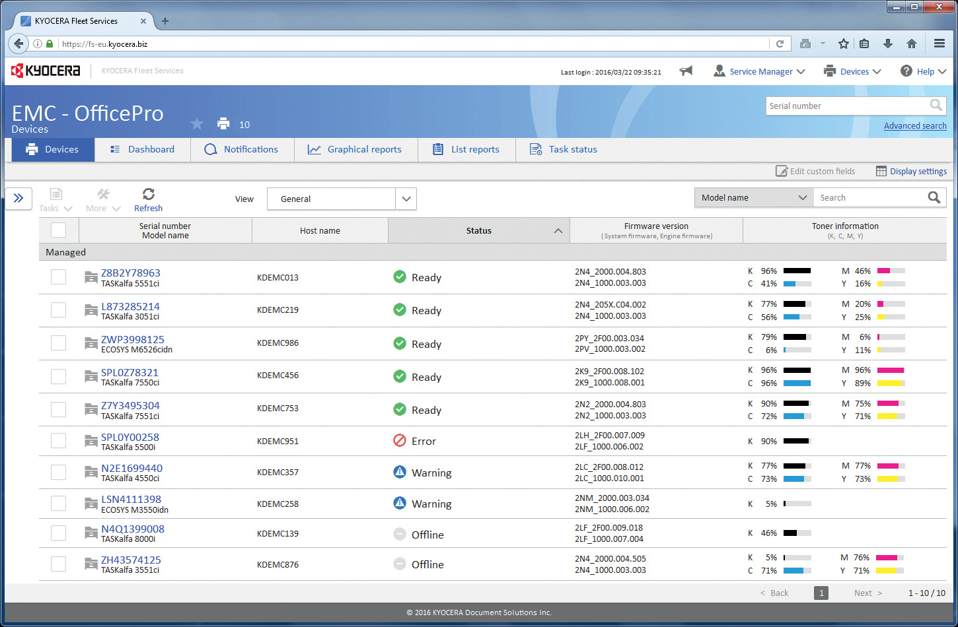Click the model name search magnifier icon

(x=934, y=197)
